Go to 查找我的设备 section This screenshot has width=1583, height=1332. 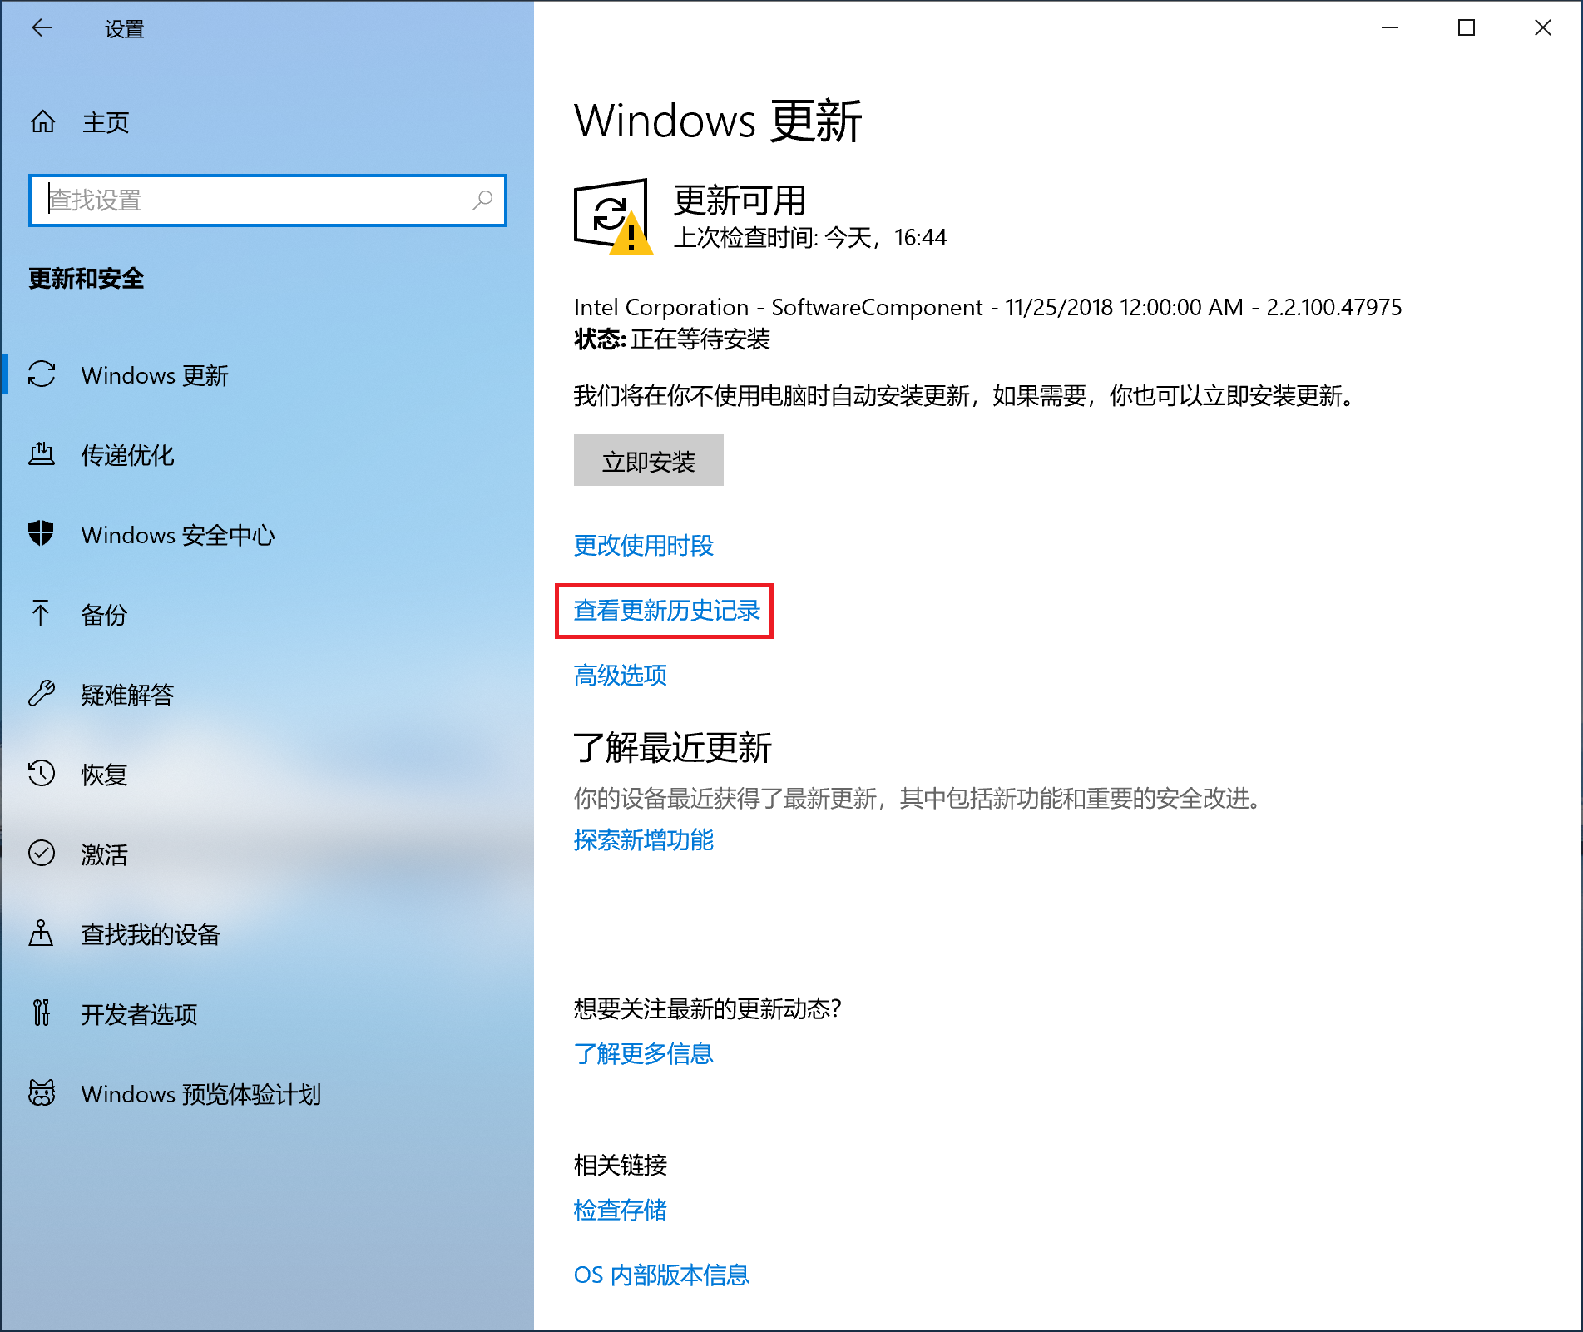[151, 934]
